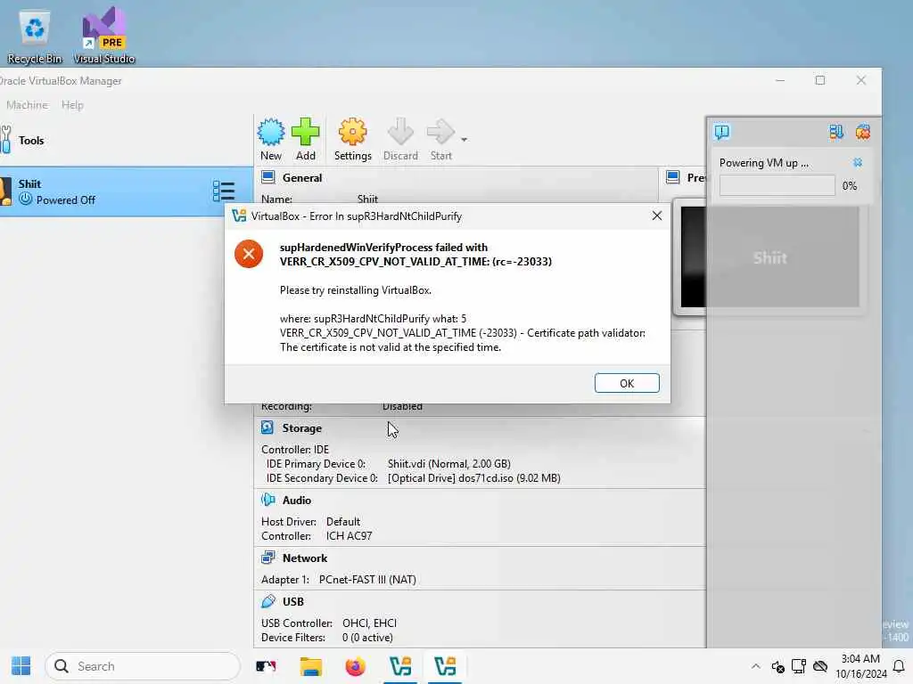The height and width of the screenshot is (684, 913).
Task: Open the MLB widget taskbar icon
Action: click(266, 666)
